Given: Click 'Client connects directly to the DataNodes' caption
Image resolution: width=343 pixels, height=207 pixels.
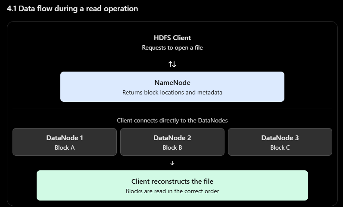Looking at the screenshot, I should tap(172, 121).
